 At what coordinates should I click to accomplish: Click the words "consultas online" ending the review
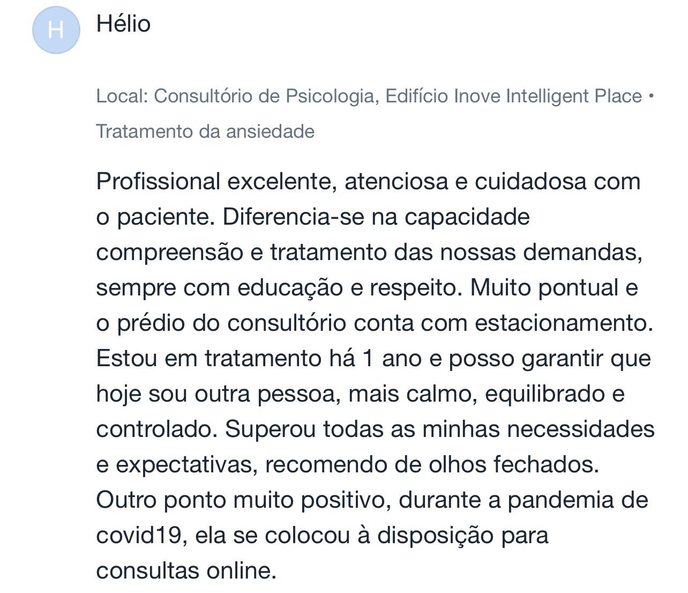(185, 571)
